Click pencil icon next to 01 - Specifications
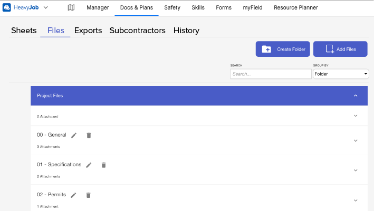 (x=89, y=165)
